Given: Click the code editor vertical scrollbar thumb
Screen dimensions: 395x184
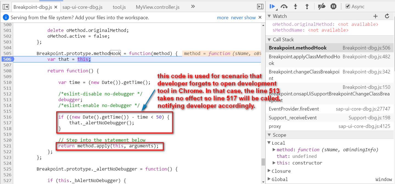Looking at the screenshot, I should [263, 162].
